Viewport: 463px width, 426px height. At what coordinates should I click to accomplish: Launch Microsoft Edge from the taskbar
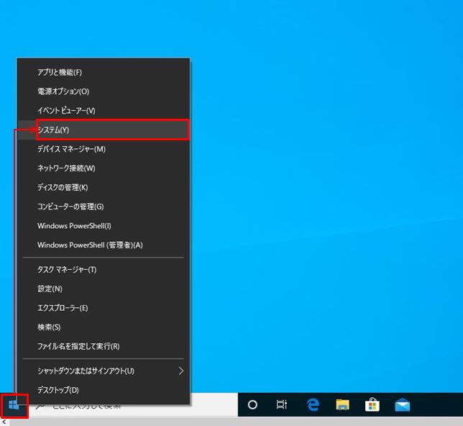[313, 404]
